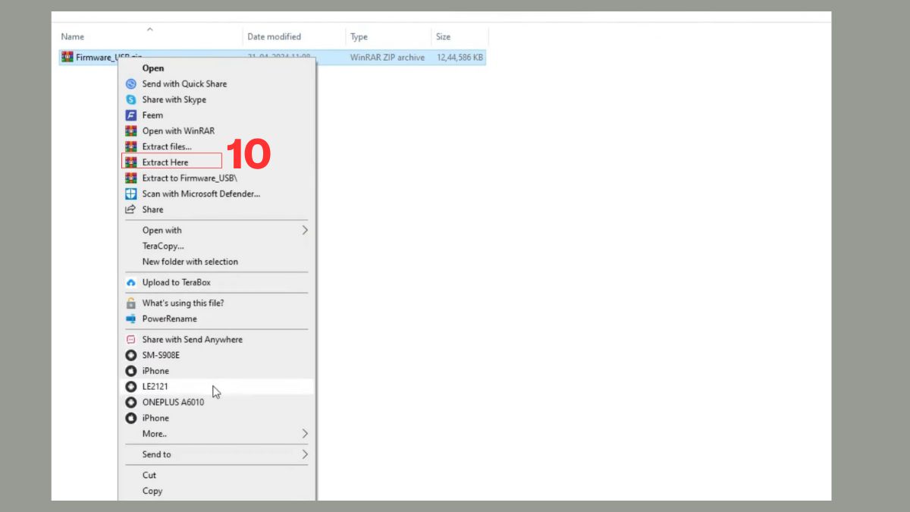Click the Skype icon in the menu
Screen dimensions: 910x512
[130, 99]
